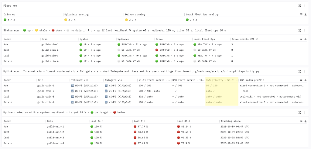Image resolution: width=311 pixels, height=149 pixels.
Task: Open Uplink now panel kebab menu
Action: 305,71
